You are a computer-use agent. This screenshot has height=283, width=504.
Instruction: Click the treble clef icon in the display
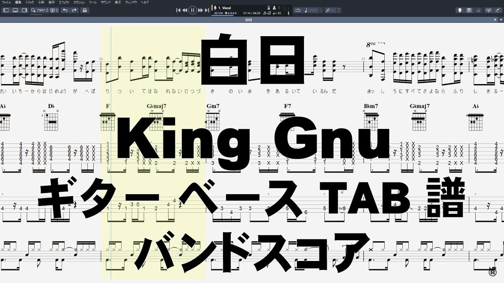[289, 13]
